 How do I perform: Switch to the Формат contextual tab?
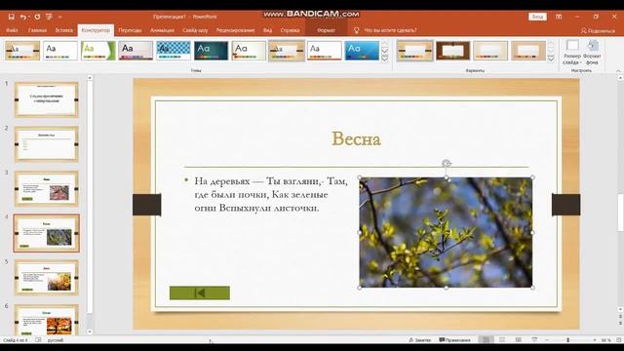pyautogui.click(x=326, y=30)
